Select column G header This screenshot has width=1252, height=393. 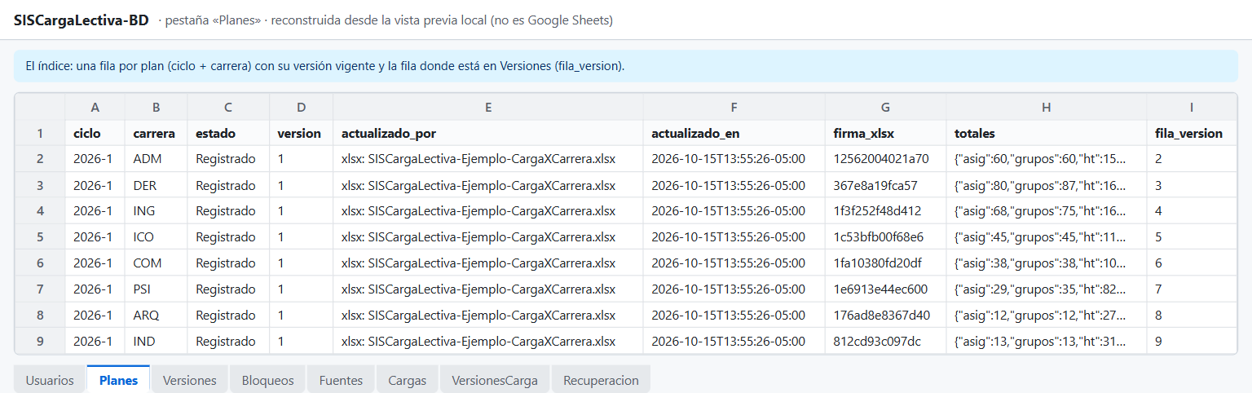point(886,107)
